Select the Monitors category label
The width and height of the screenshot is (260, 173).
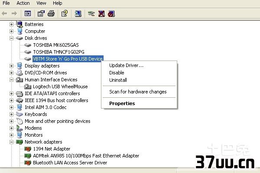[34, 135]
